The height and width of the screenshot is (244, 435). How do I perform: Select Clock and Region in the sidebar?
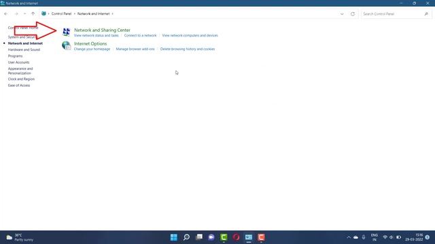[21, 79]
